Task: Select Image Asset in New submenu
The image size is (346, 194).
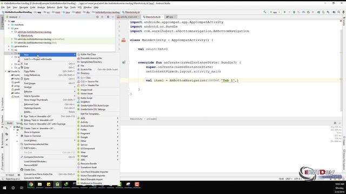Action: click(x=98, y=90)
